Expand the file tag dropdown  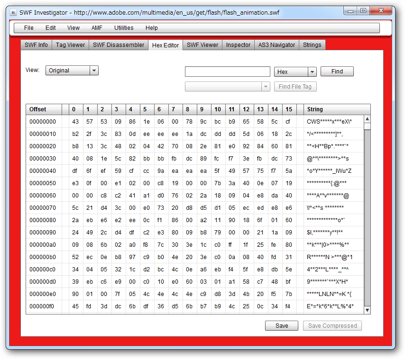[228, 87]
